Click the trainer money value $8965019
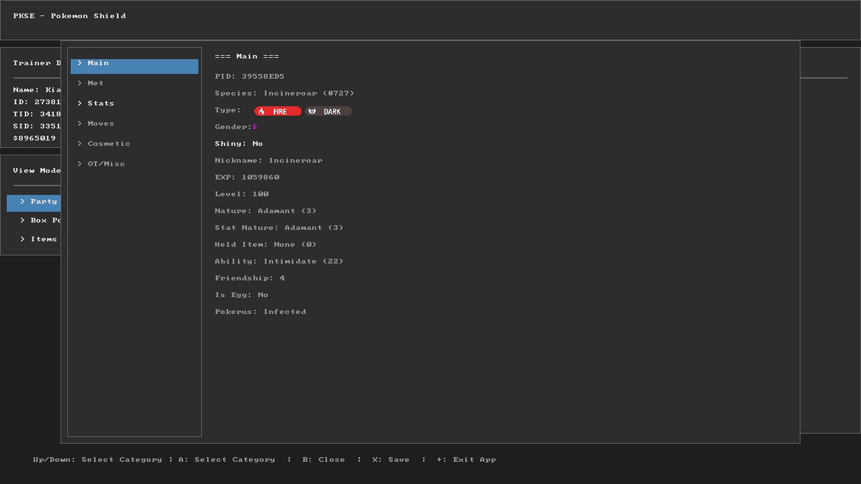Viewport: 861px width, 484px height. pos(34,138)
